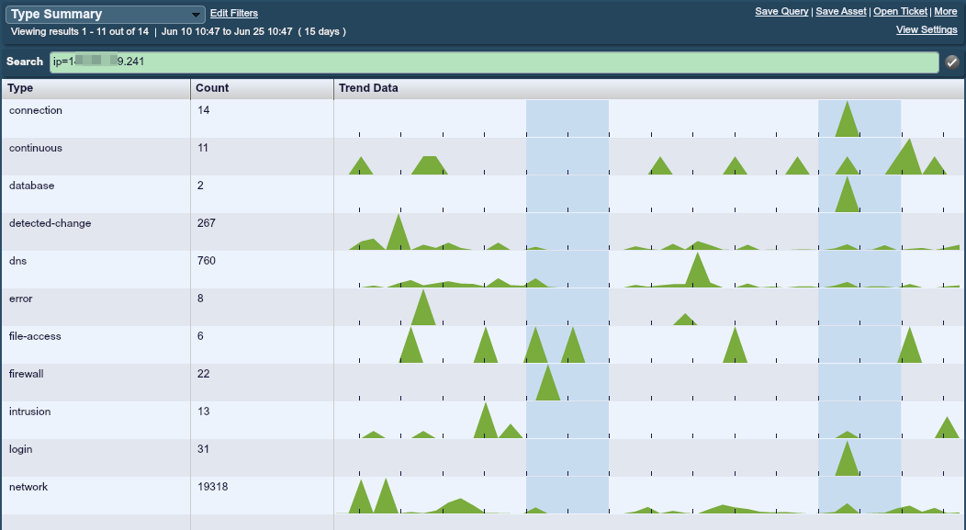Select the login type row

[483, 457]
